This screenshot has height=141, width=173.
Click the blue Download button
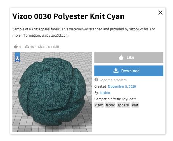pyautogui.click(x=128, y=71)
